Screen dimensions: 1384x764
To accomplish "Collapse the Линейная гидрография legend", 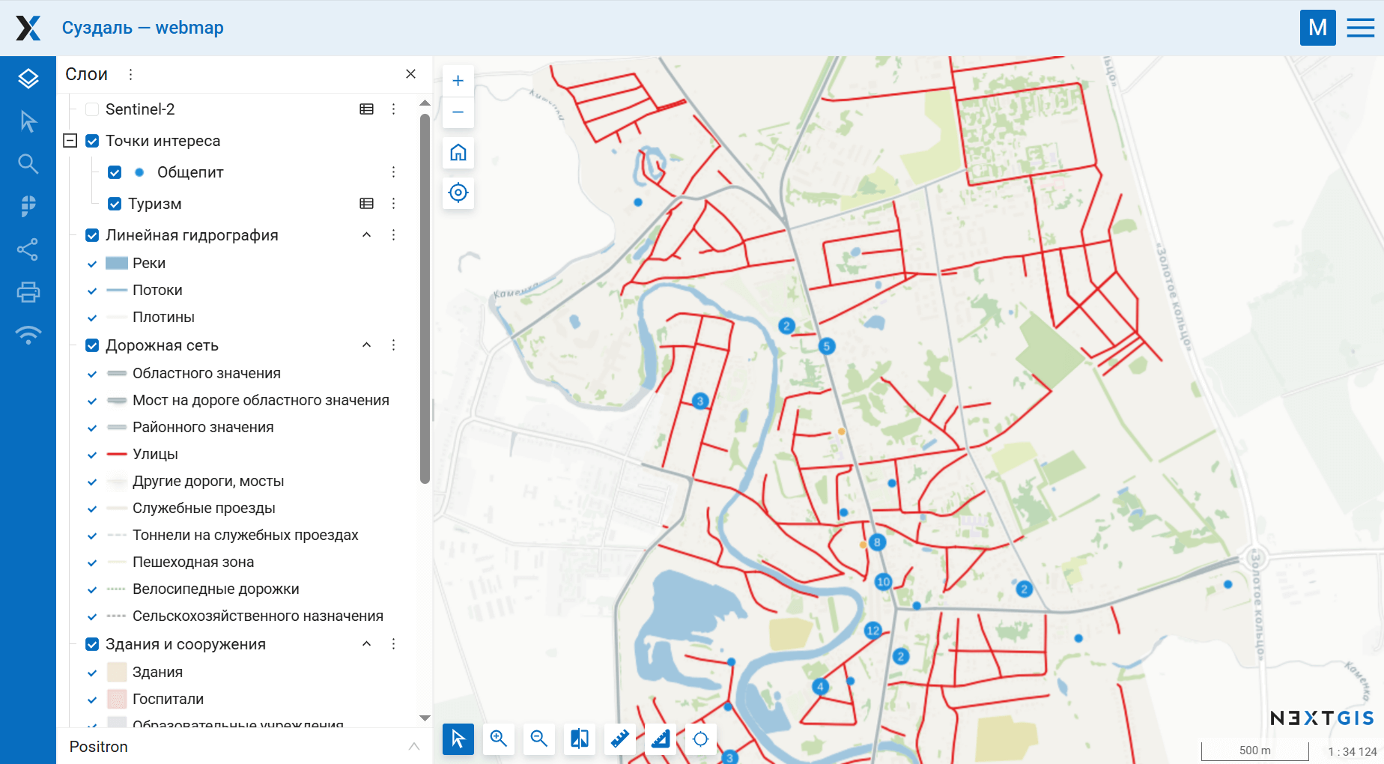I will pyautogui.click(x=366, y=234).
